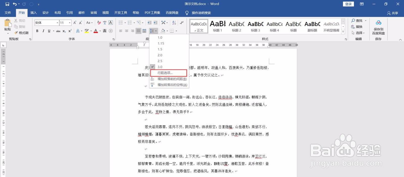This screenshot has height=177, width=404.
Task: Open the line spacing dropdown button
Action: click(154, 31)
